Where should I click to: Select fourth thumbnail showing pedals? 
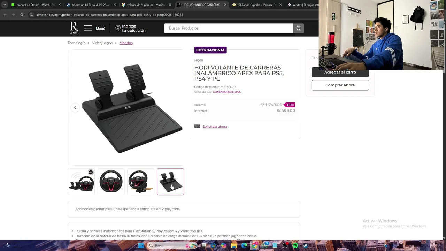click(170, 182)
